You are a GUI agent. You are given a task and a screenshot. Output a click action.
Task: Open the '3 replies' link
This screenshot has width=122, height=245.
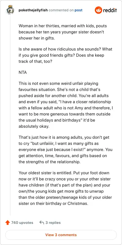(53, 223)
